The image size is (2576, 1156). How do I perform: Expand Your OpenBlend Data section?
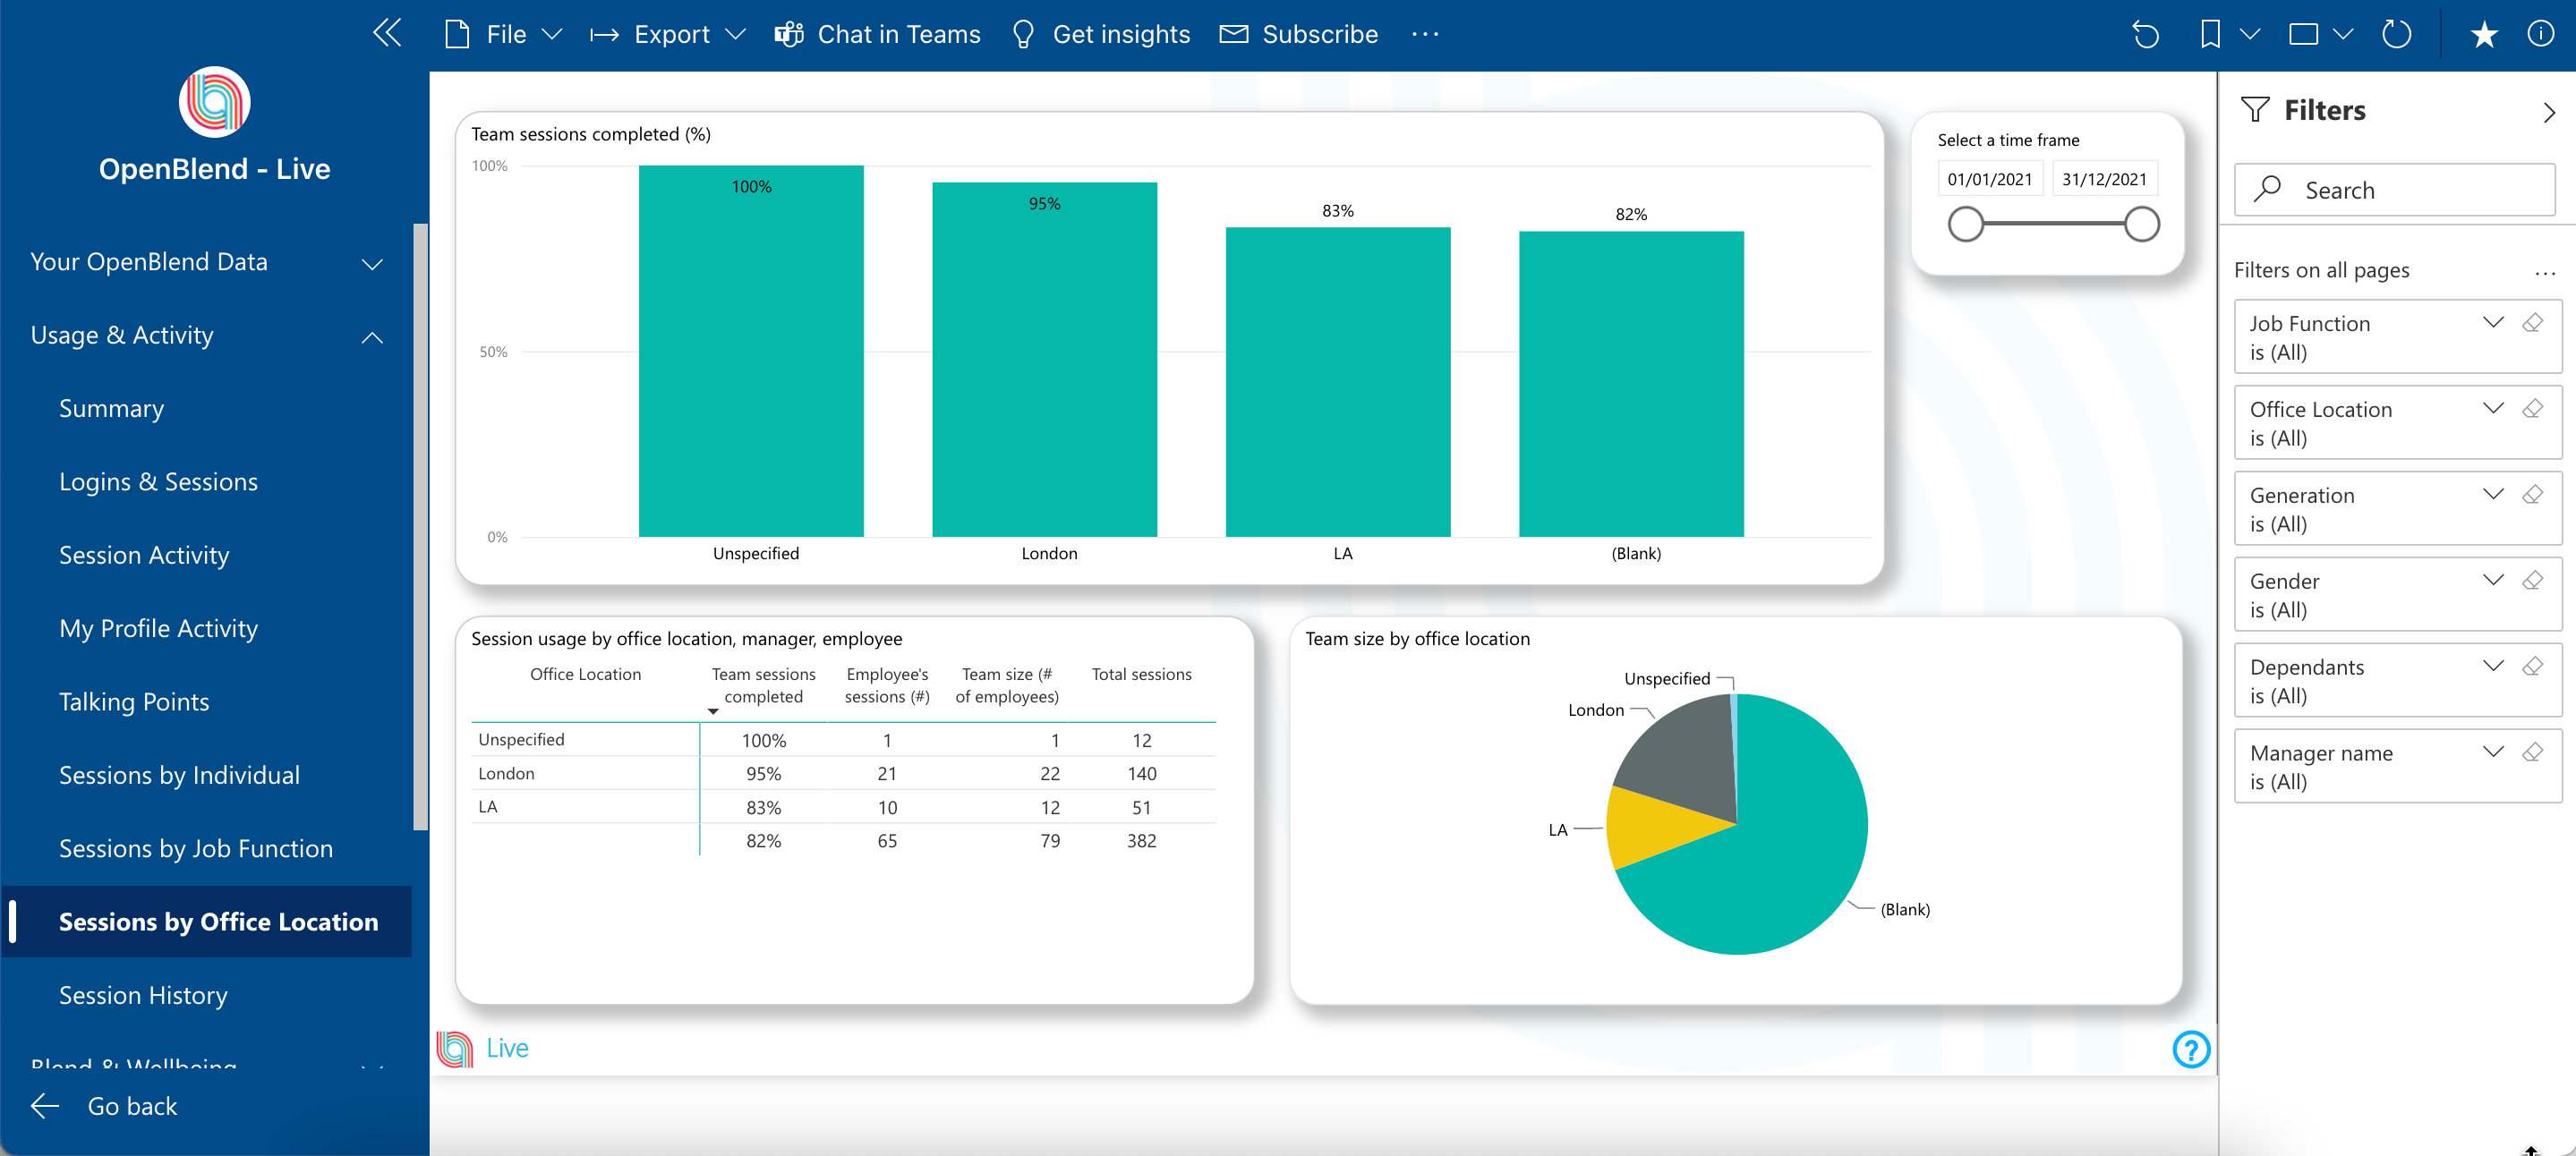[x=372, y=264]
